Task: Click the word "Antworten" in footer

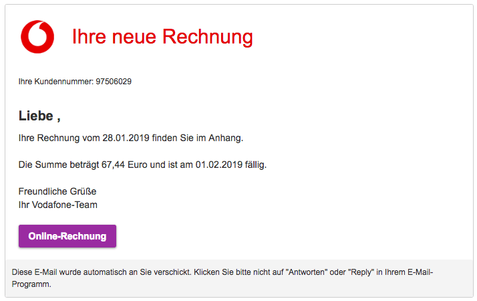Action: pos(307,272)
